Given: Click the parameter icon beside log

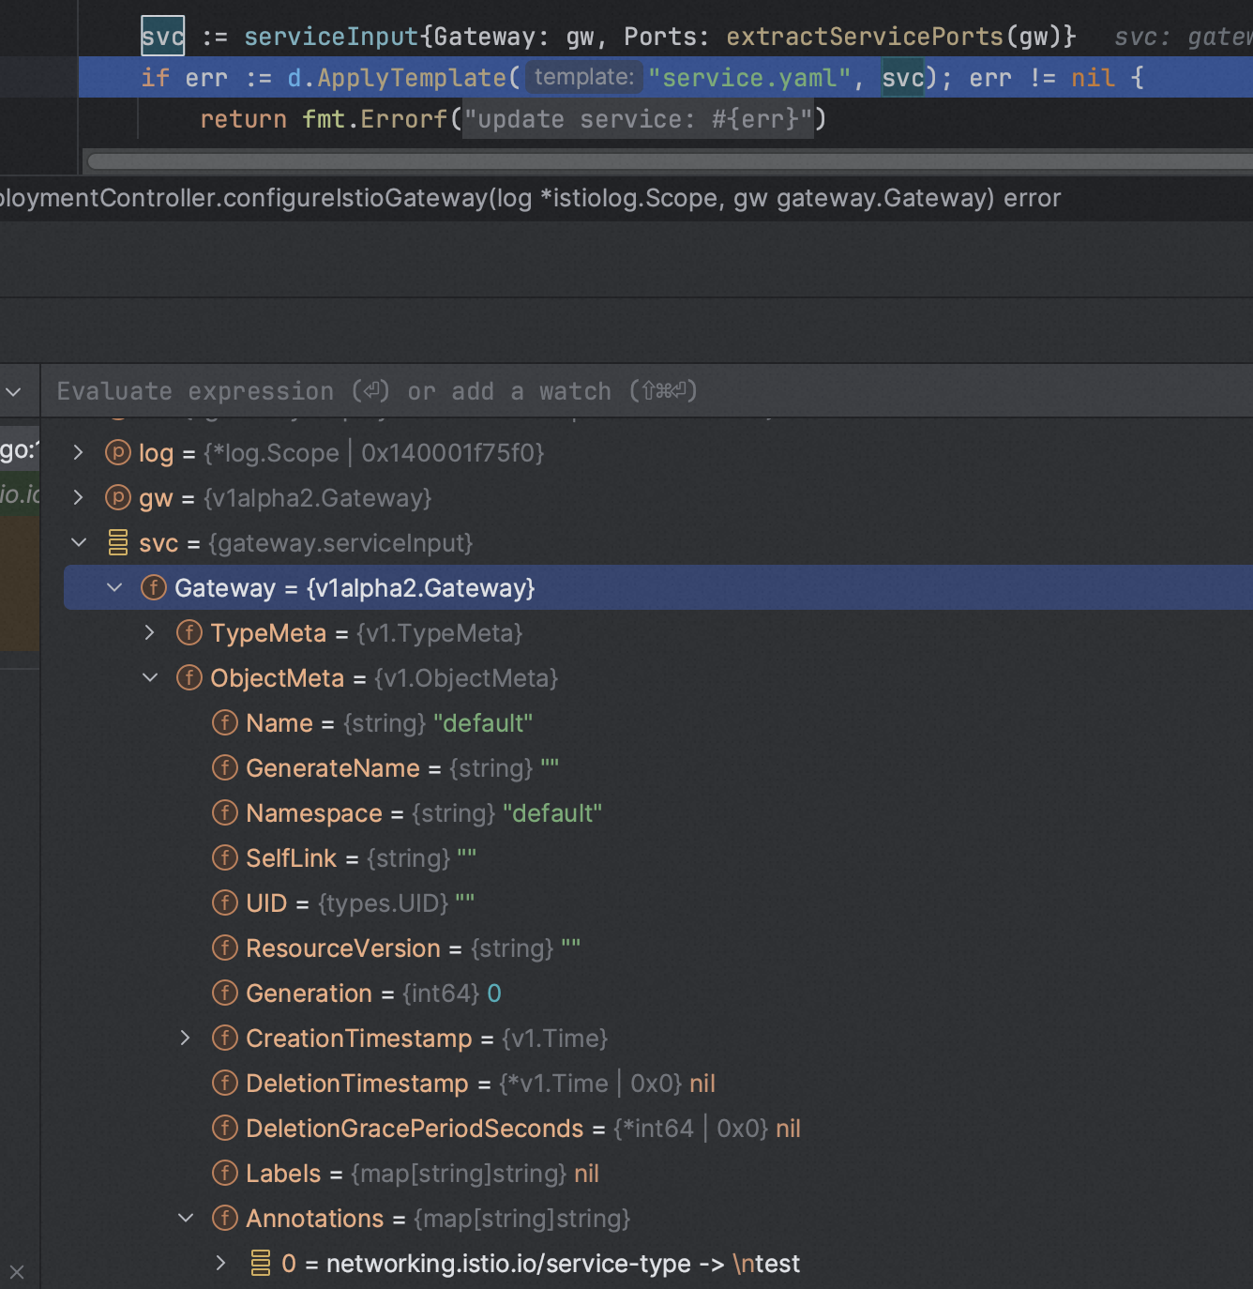Looking at the screenshot, I should point(118,453).
